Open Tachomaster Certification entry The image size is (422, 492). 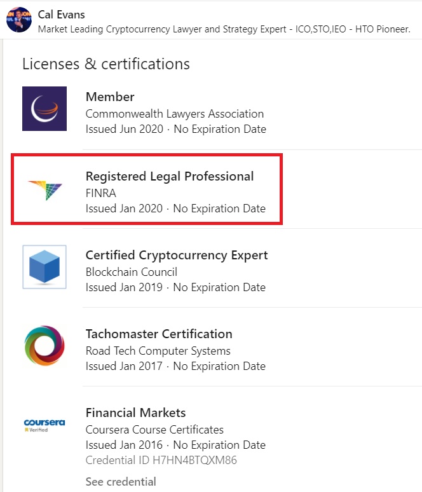[159, 334]
